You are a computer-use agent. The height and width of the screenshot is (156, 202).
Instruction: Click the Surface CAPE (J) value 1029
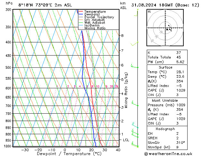click(181, 90)
